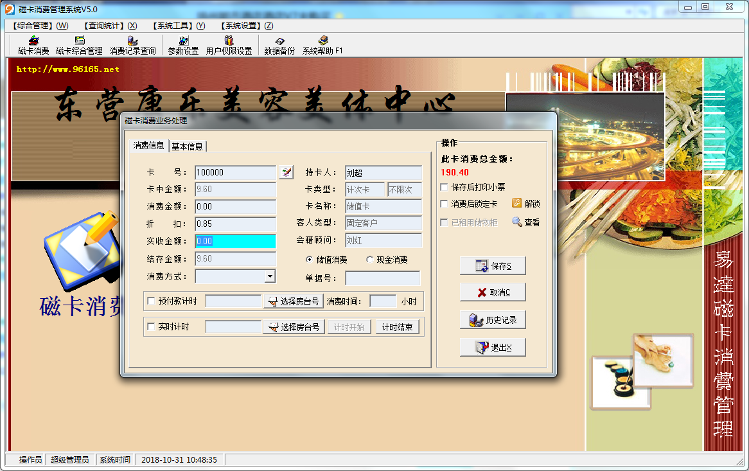Enable 保存后打印小票 checkbox

[445, 187]
